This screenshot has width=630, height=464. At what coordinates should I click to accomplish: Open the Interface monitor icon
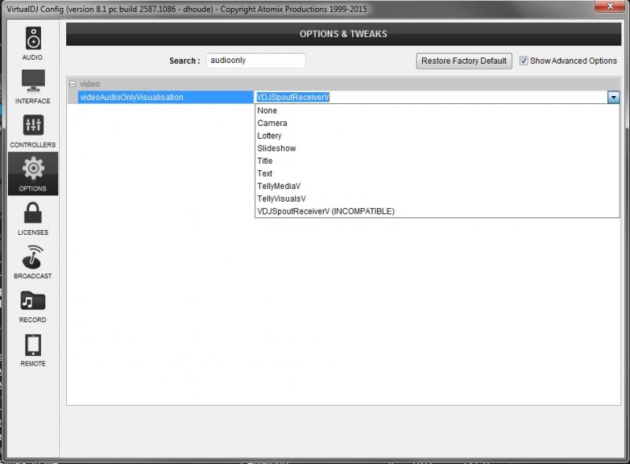point(33,81)
